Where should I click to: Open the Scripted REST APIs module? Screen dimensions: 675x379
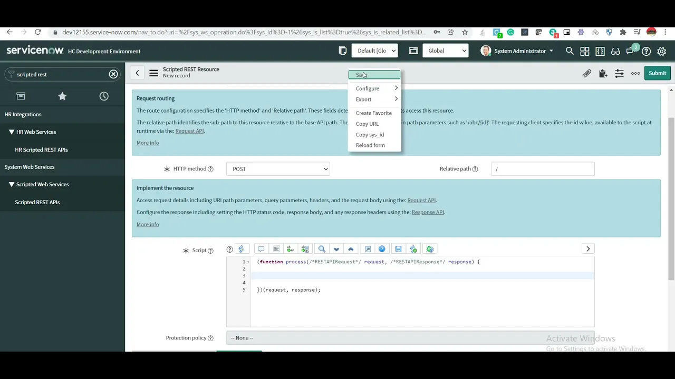click(x=37, y=203)
